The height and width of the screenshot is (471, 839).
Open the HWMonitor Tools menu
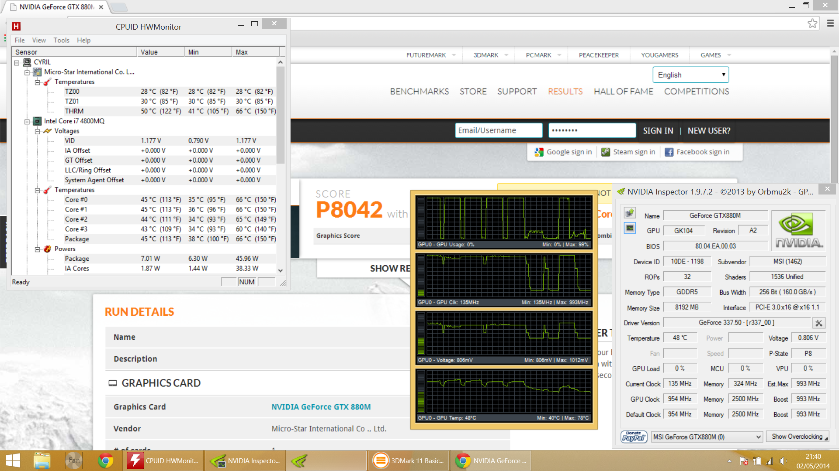point(62,40)
